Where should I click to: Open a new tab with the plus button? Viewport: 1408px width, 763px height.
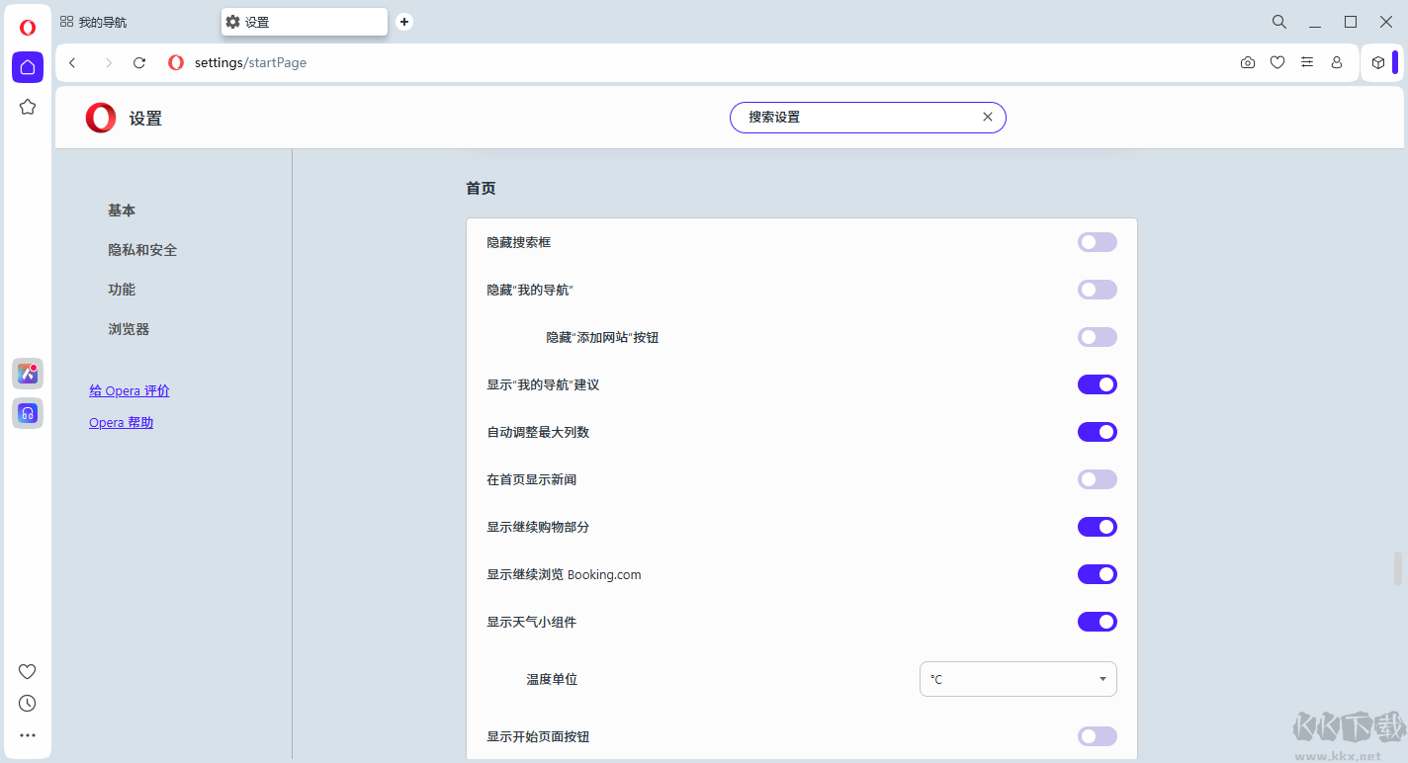click(404, 22)
